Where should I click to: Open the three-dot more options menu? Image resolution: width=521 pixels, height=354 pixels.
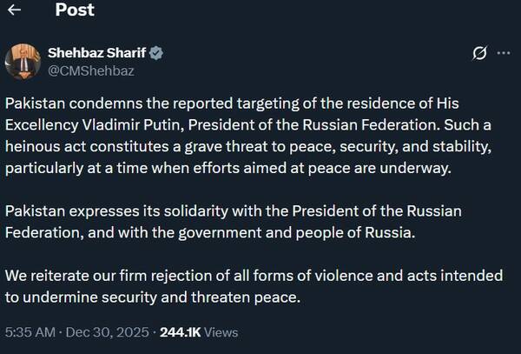tap(503, 54)
